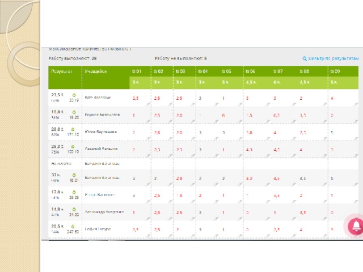Click the clock icon in the 20,5 б. result row

[x=74, y=227]
